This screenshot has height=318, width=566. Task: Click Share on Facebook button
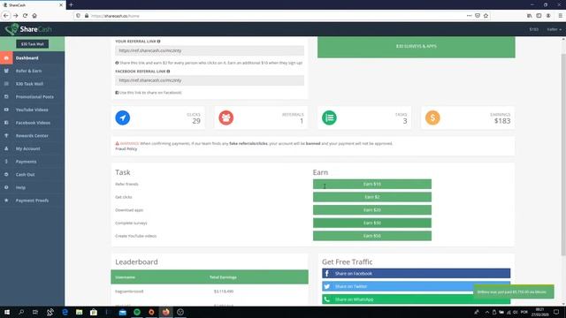pos(417,273)
